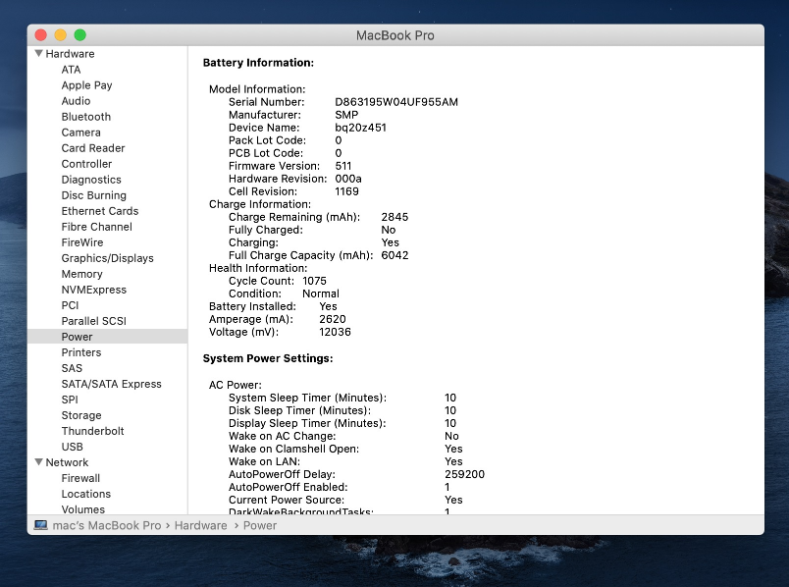
Task: Select Fibre Channel in the sidebar
Action: coord(96,227)
